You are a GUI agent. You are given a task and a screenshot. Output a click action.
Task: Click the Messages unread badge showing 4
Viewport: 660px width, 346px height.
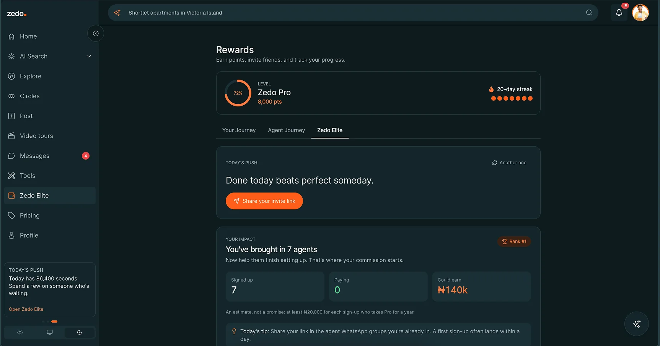pos(86,156)
